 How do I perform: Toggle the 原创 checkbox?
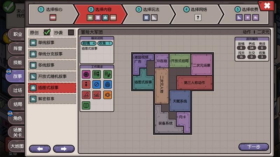point(47,32)
